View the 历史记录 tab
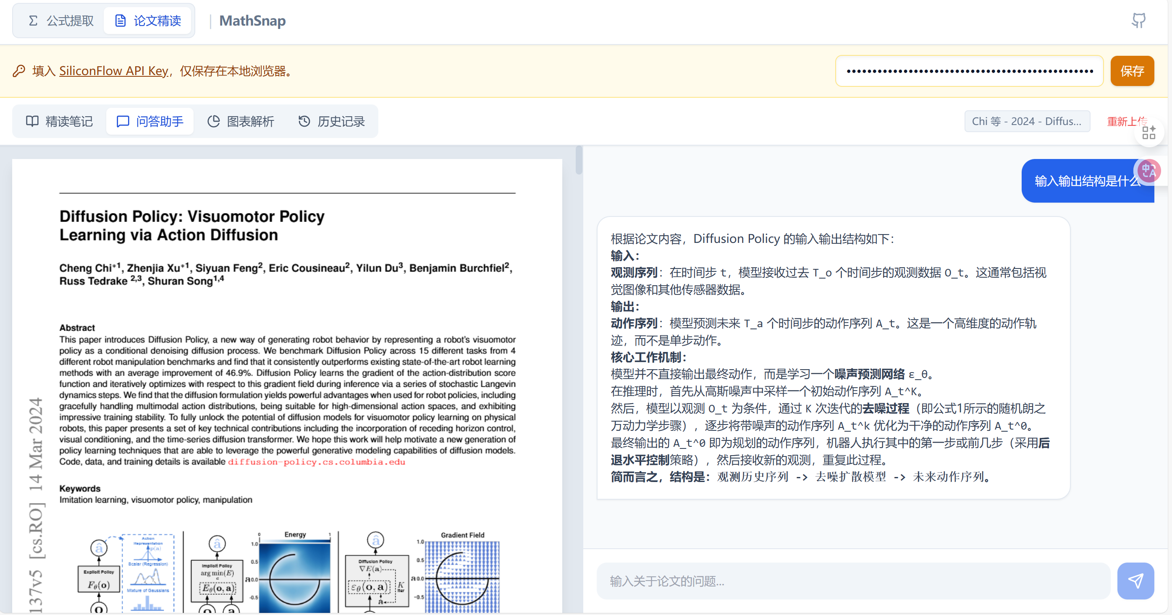 [332, 121]
